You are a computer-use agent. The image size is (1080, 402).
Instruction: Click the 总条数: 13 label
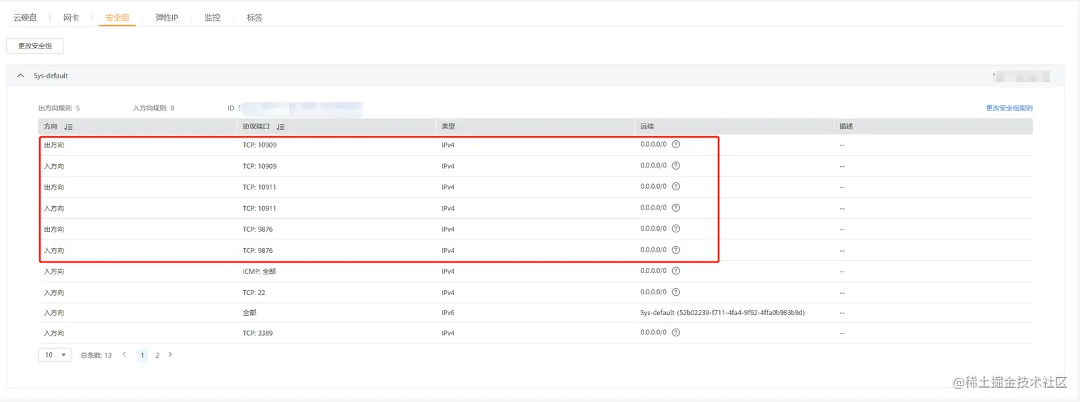click(96, 355)
